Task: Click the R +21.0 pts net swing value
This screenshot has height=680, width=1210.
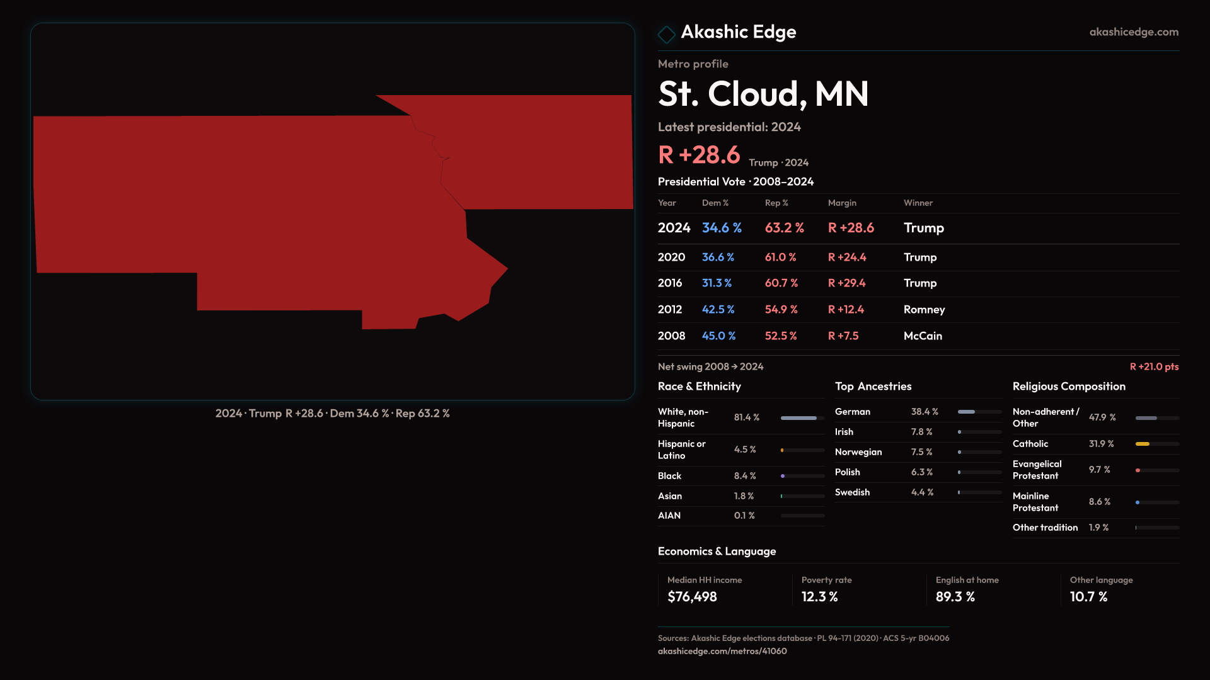Action: tap(1153, 366)
